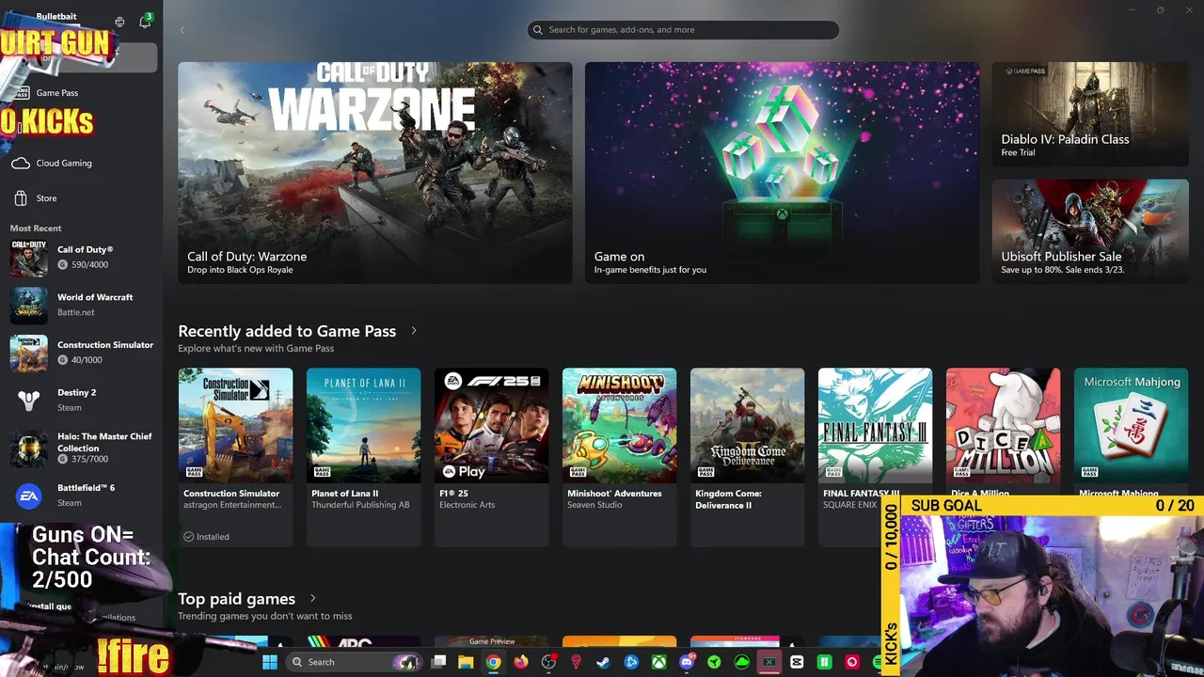Open the green Xbox icon on the taskbar
This screenshot has width=1204, height=677.
coord(659,662)
